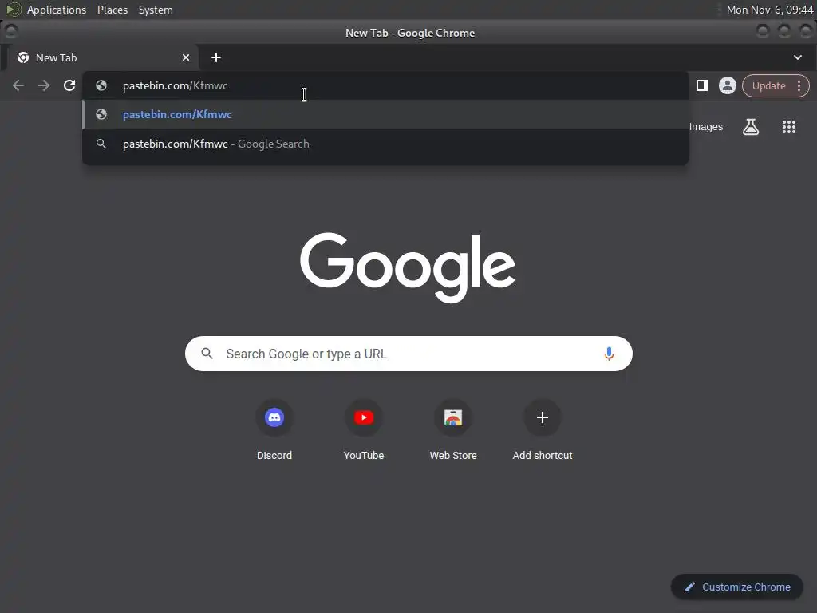Open Google Images link
The image size is (817, 613).
(705, 127)
